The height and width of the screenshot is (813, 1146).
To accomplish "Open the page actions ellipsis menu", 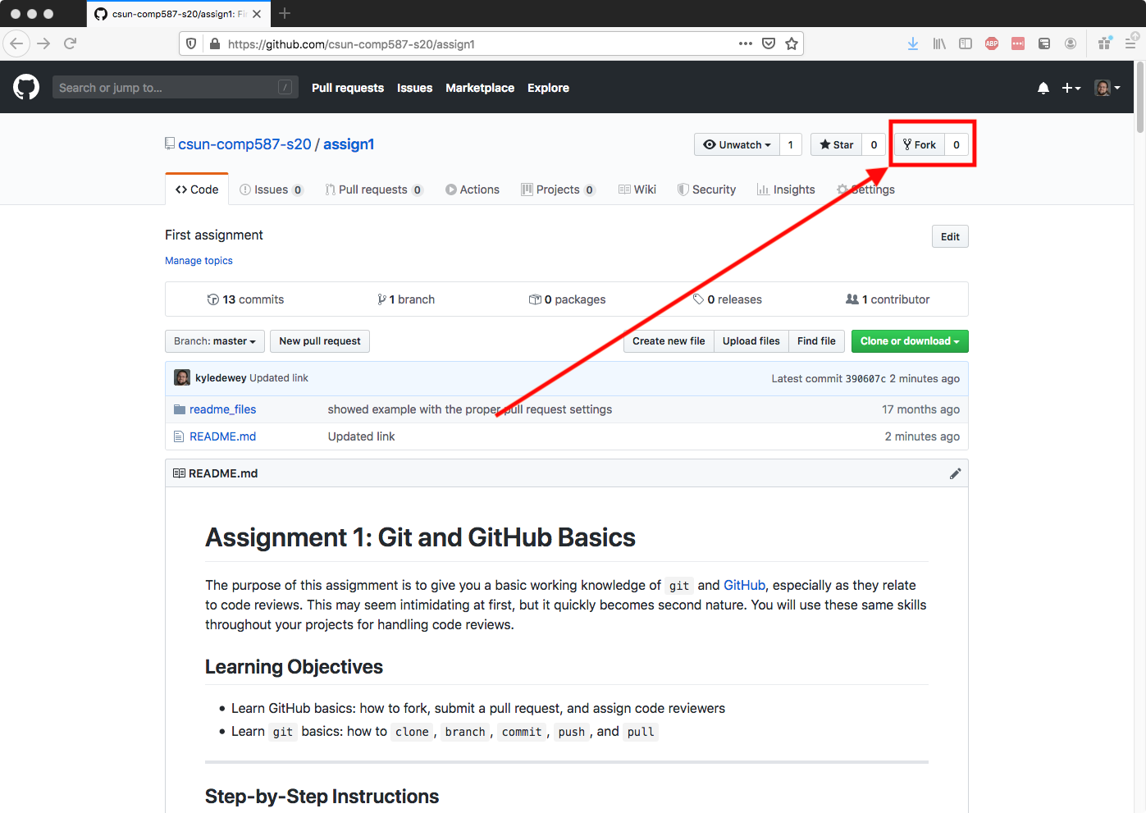I will (x=746, y=43).
